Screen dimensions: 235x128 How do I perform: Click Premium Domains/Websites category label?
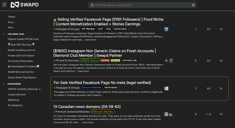(x=72, y=112)
